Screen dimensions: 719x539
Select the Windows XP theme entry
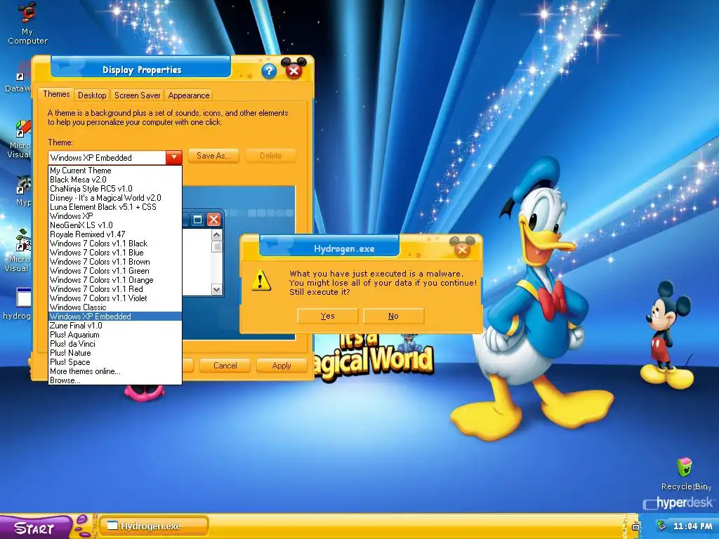[115, 216]
